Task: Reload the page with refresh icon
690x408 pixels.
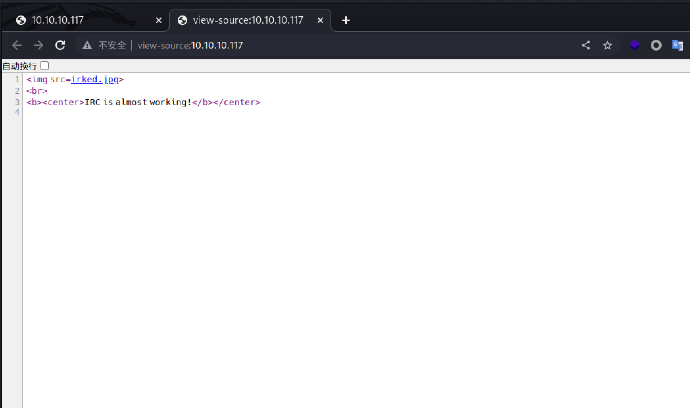Action: coord(60,45)
